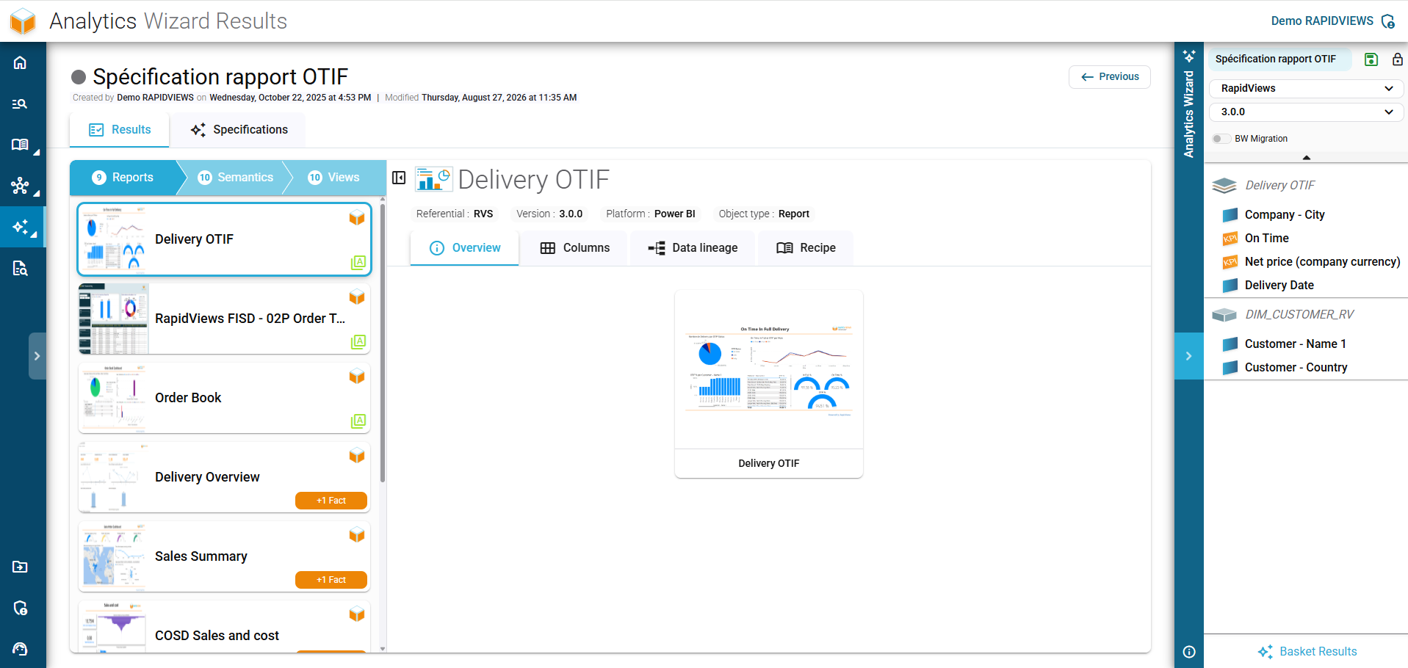Click the +1 Fact badge on Delivery Overview
Viewport: 1408px width, 668px height.
331,501
